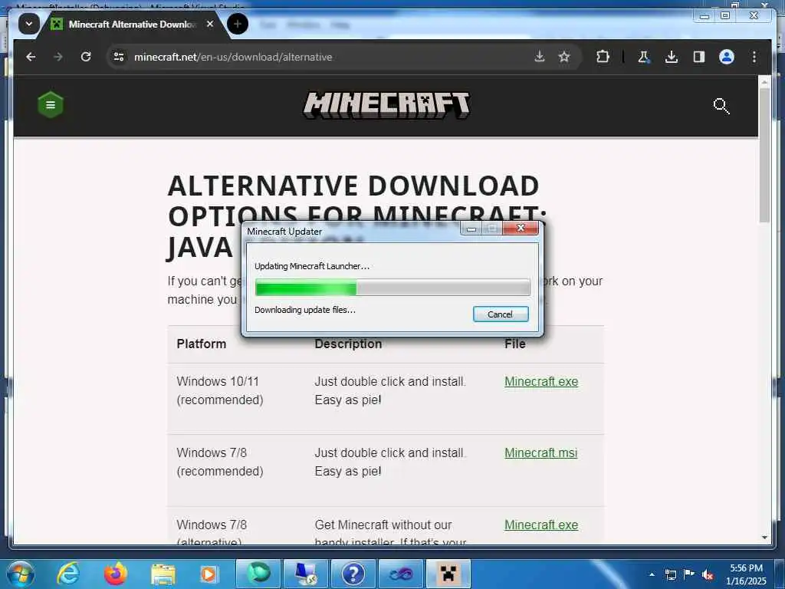Download Minecraft.exe for Windows 7/8 alternative

pyautogui.click(x=541, y=525)
